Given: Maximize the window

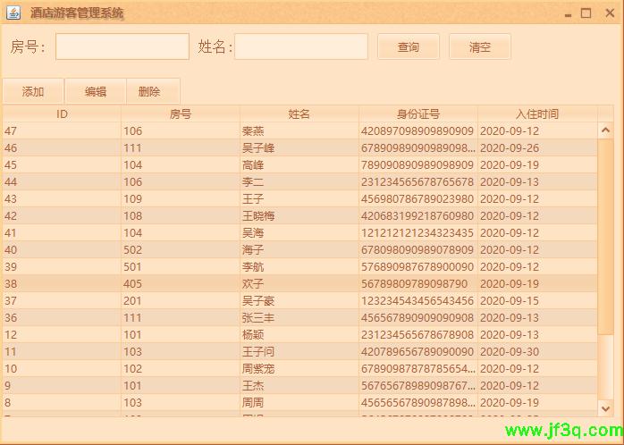Looking at the screenshot, I should (x=586, y=13).
